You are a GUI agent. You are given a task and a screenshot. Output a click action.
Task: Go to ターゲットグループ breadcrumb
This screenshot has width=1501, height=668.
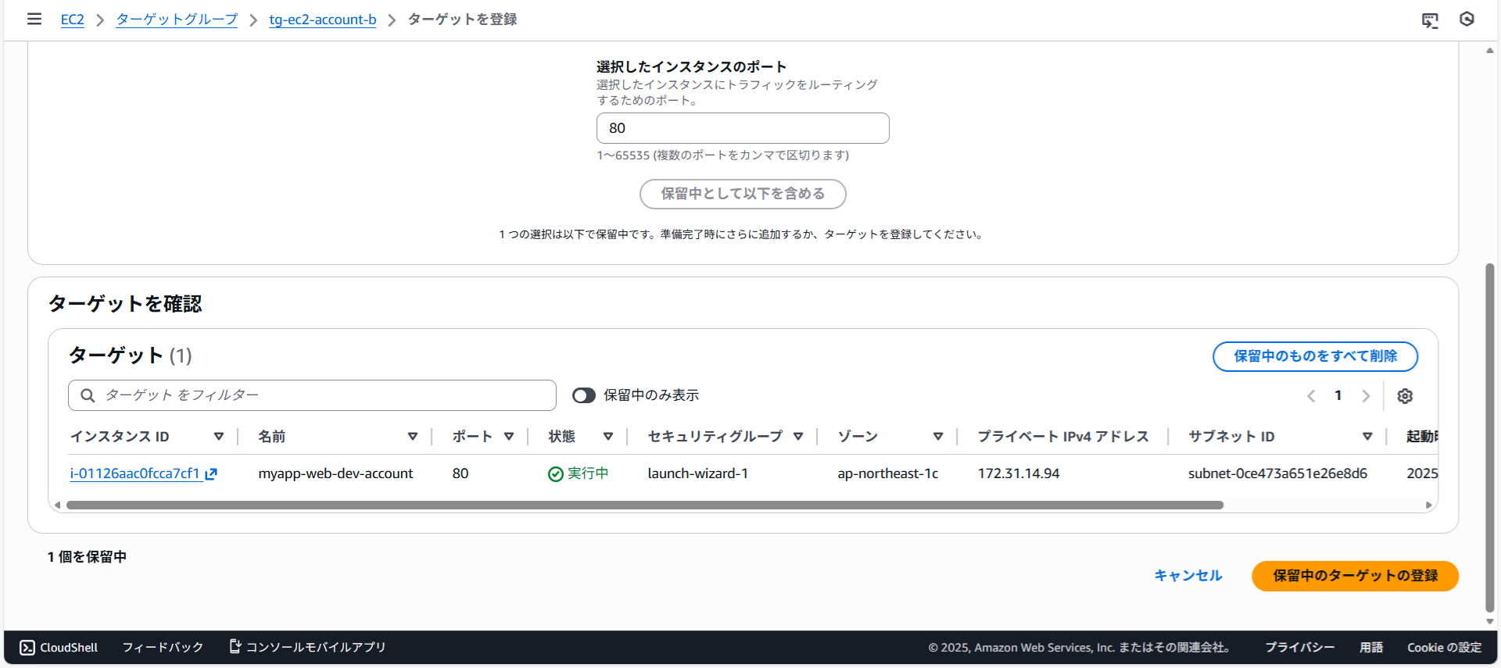177,20
